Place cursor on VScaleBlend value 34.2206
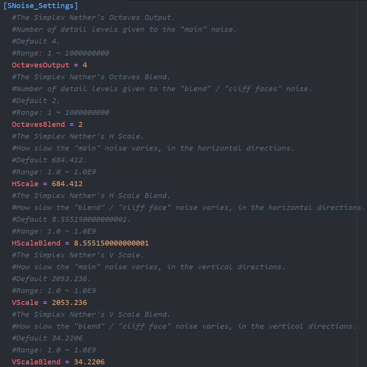 (89, 362)
